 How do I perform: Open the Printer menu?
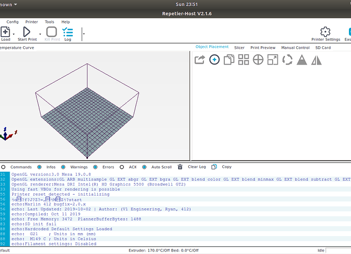tap(32, 22)
